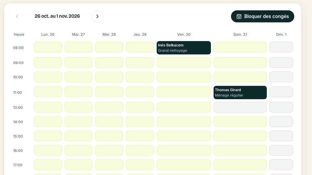This screenshot has height=175, width=312.
Task: Click the 13:00 time label
Action: click(x=18, y=108)
